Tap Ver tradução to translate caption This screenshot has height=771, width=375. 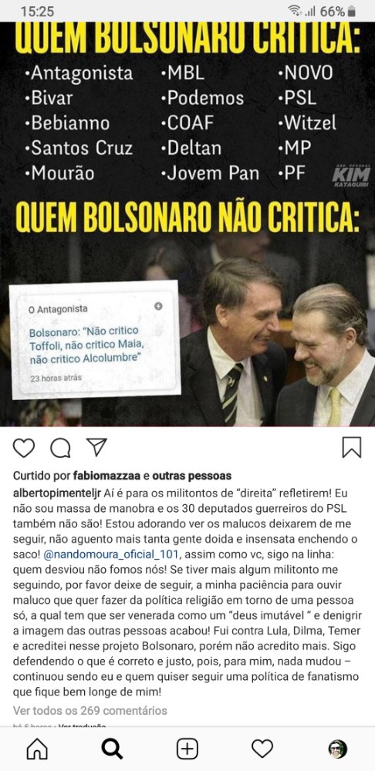coord(82,726)
